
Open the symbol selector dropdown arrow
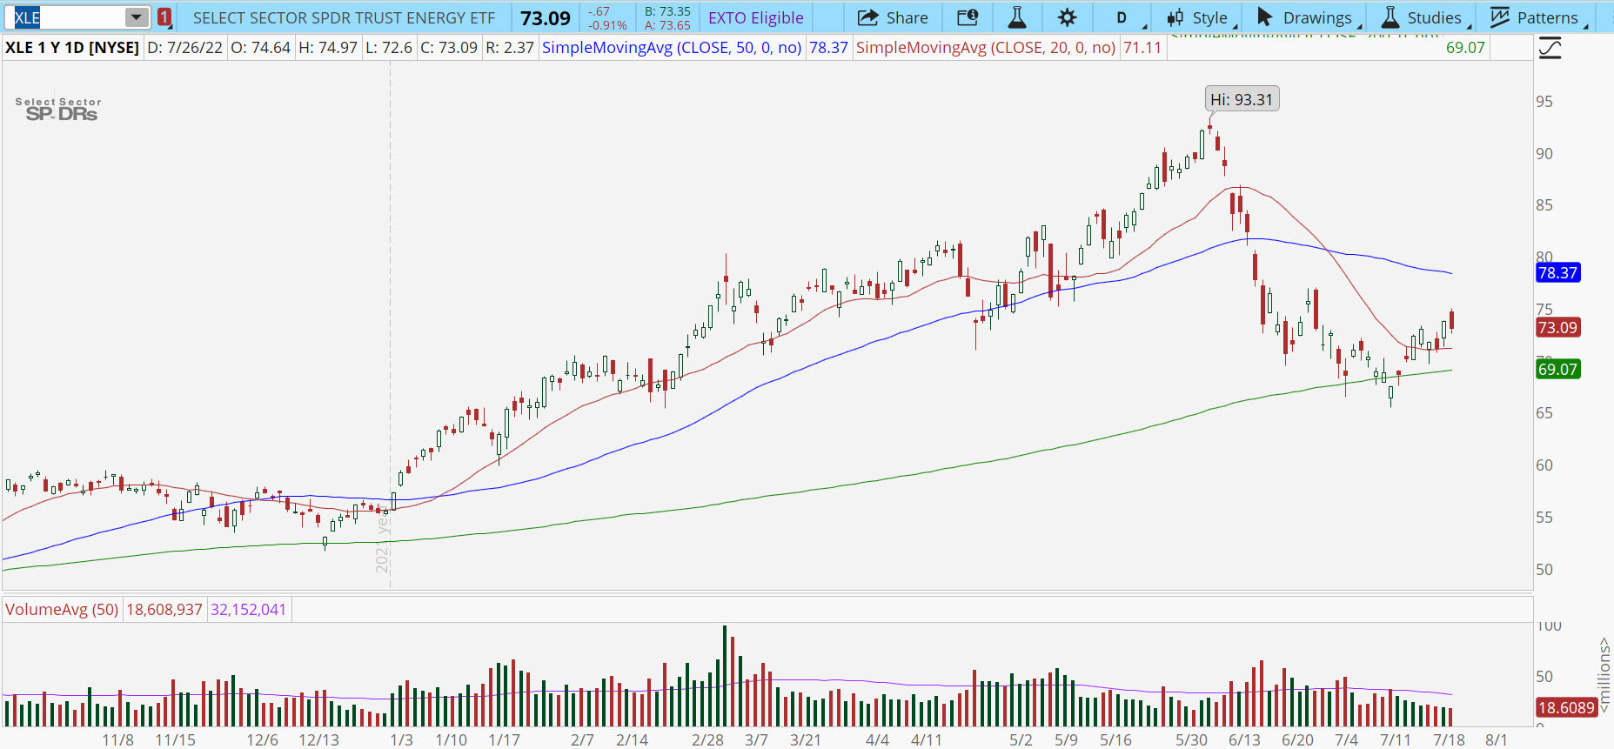tap(137, 17)
